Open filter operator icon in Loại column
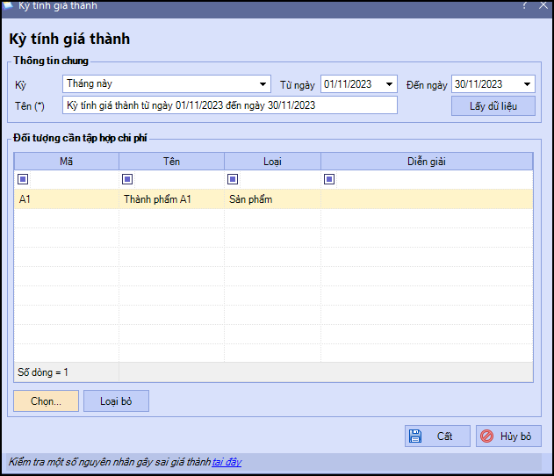Screen dimensions: 554x476 [234, 179]
